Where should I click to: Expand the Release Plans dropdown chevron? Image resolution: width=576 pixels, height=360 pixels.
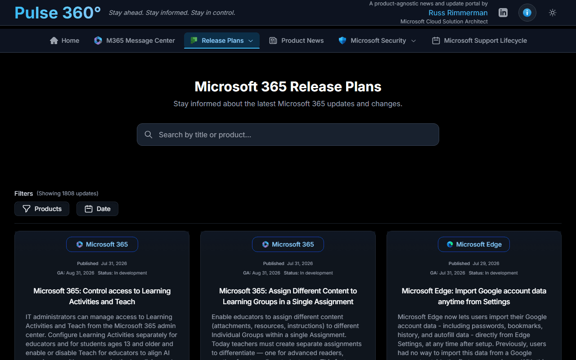click(x=251, y=40)
